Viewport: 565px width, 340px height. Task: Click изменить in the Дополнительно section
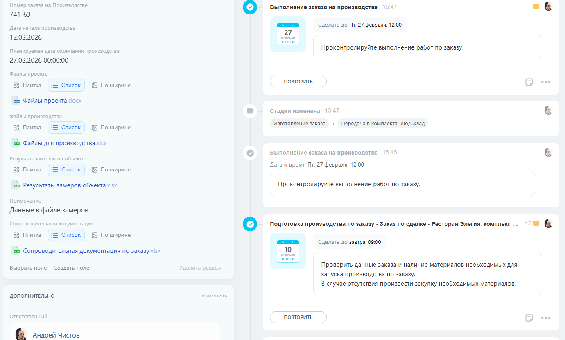coord(215,296)
